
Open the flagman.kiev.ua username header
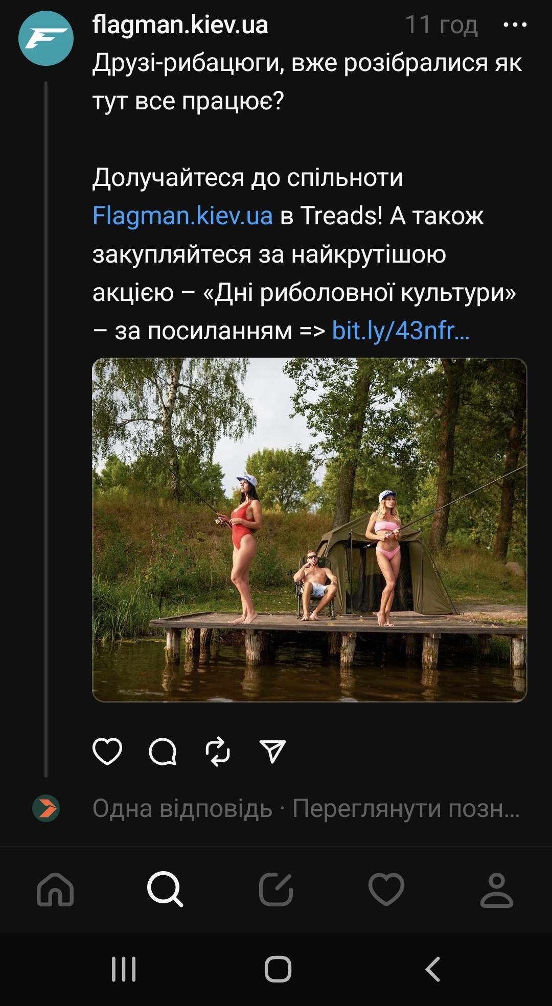point(180,25)
